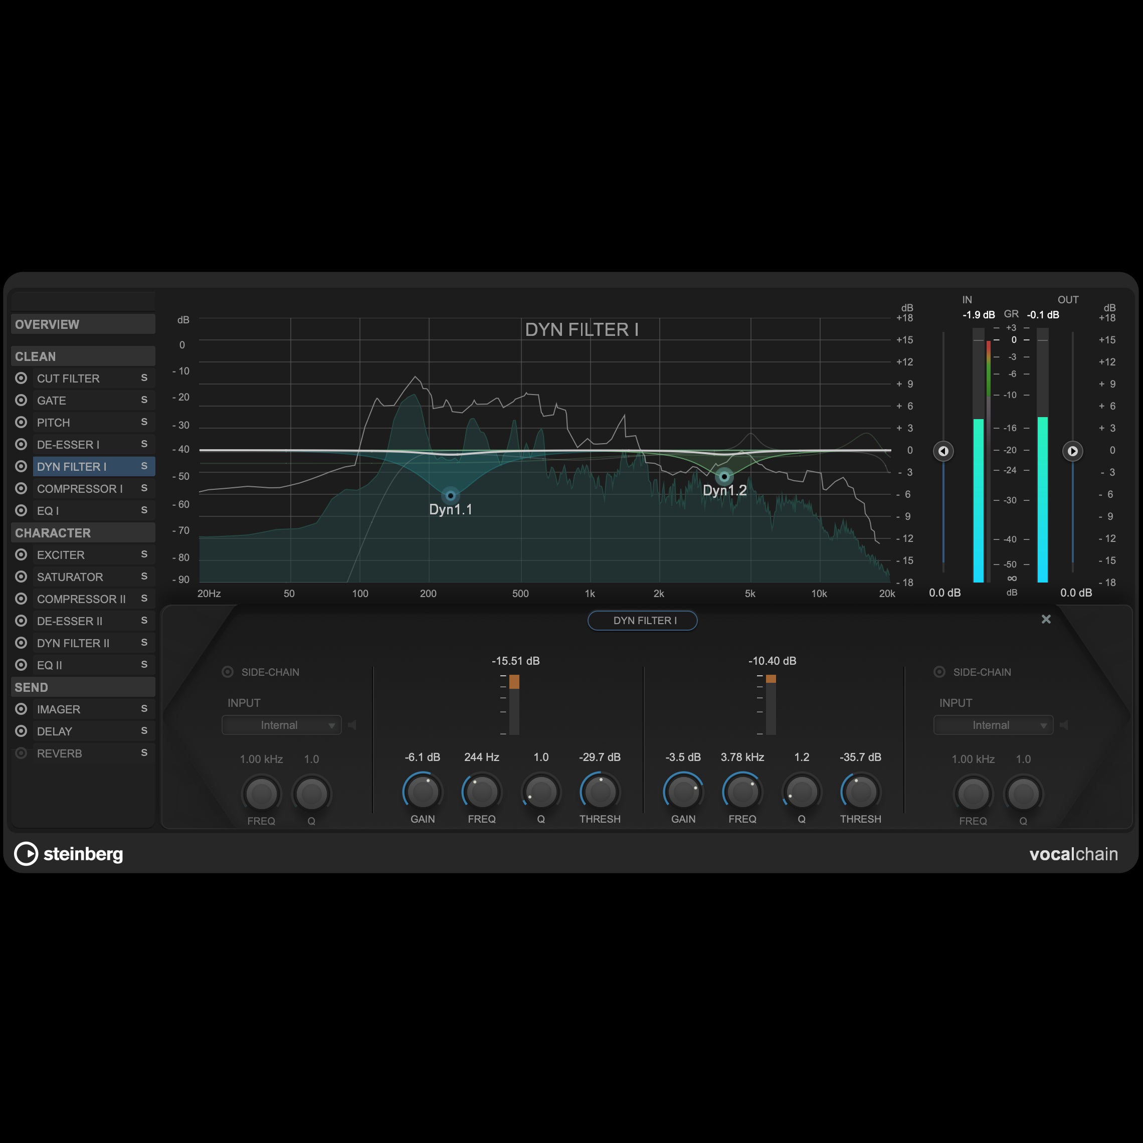Click the band 1 GAIN knob
The width and height of the screenshot is (1143, 1143).
point(423,793)
